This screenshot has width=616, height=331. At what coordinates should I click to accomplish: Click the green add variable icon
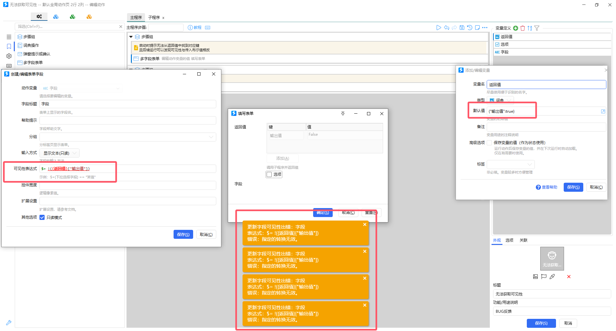pyautogui.click(x=516, y=28)
